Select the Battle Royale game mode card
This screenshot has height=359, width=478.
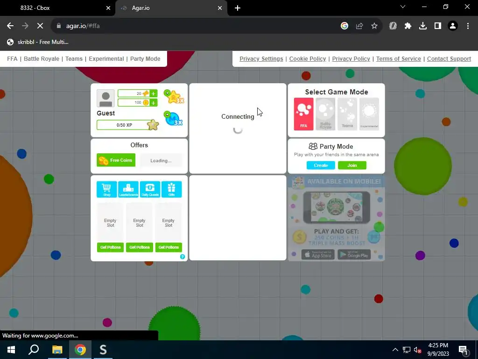[325, 114]
